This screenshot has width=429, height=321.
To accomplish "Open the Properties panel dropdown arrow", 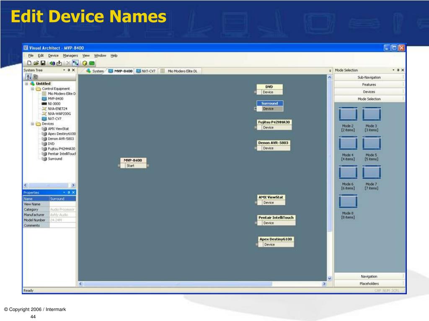I will click(64, 192).
